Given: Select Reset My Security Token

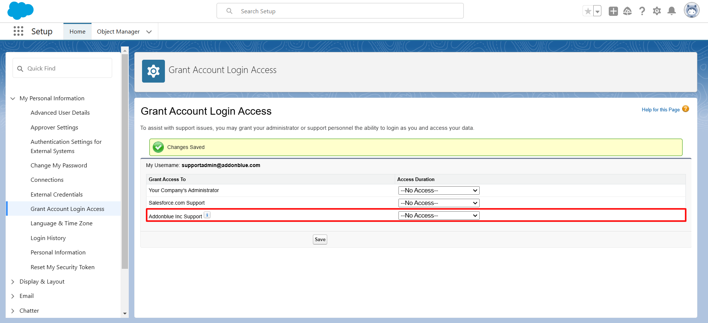Looking at the screenshot, I should pyautogui.click(x=62, y=267).
